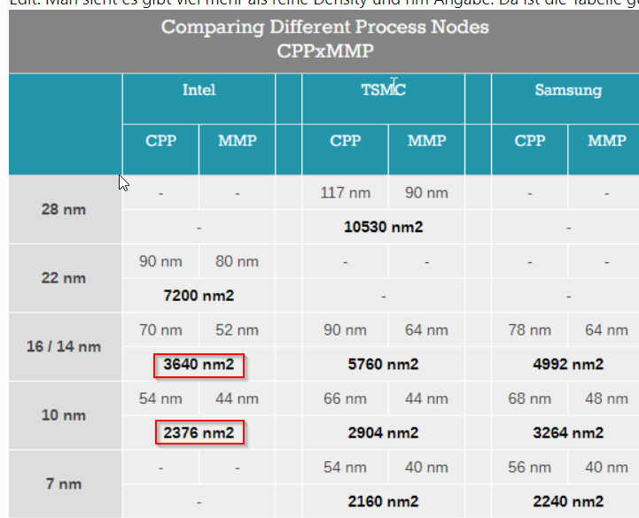This screenshot has height=518, width=639.
Task: Click the 'CPPxMMP' subtitle in the table header
Action: (324, 51)
